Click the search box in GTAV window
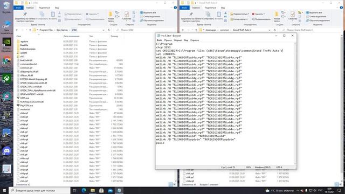The height and width of the screenshot is (194, 345). (145, 30)
